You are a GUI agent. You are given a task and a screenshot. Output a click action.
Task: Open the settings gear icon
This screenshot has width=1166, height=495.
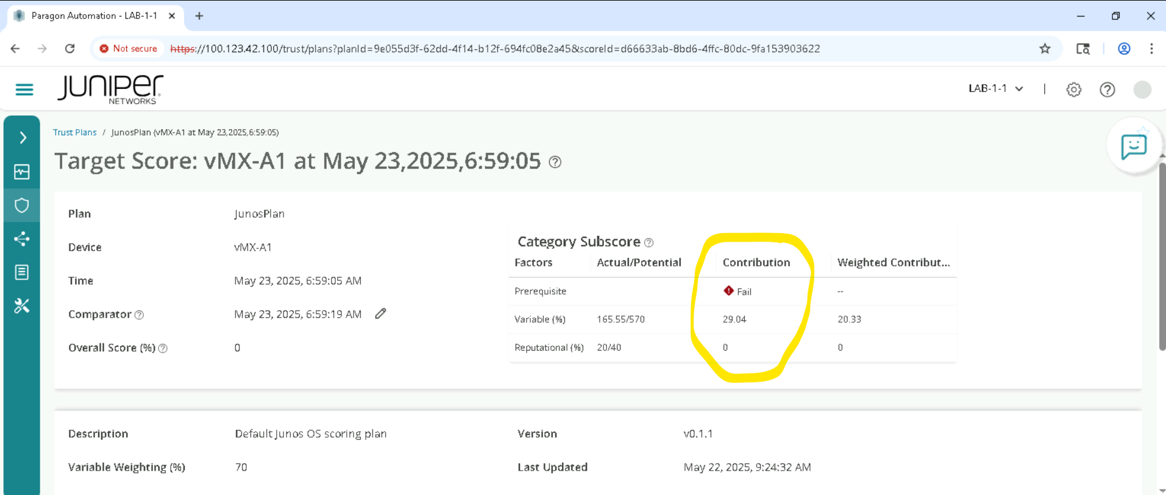click(x=1073, y=90)
